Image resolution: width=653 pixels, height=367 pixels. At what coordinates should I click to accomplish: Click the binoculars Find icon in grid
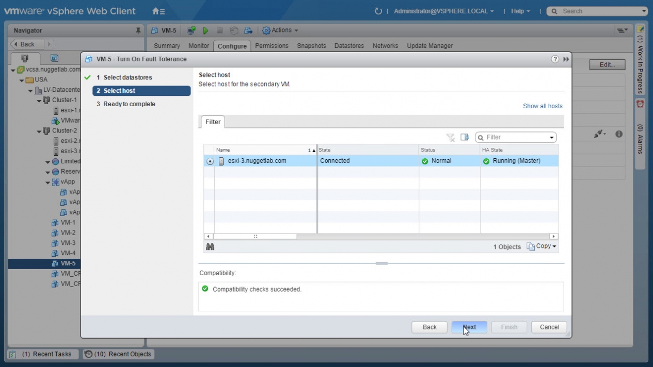210,247
